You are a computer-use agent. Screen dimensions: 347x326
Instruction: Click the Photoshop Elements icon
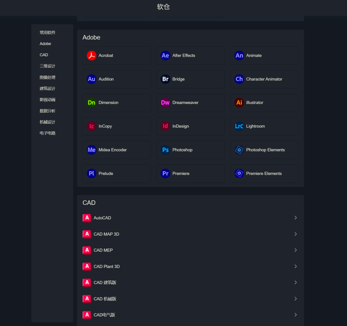tap(239, 150)
